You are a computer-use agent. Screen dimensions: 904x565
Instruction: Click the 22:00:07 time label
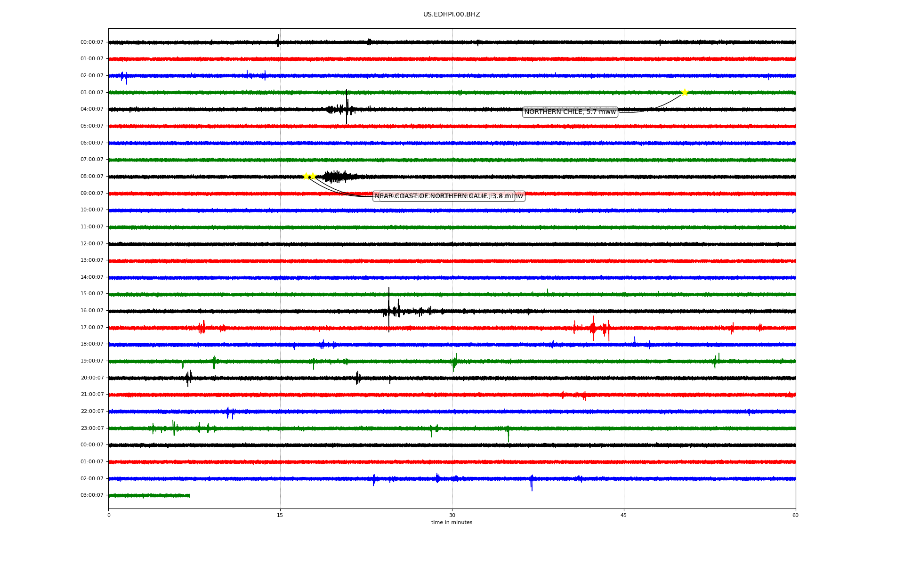(92, 412)
